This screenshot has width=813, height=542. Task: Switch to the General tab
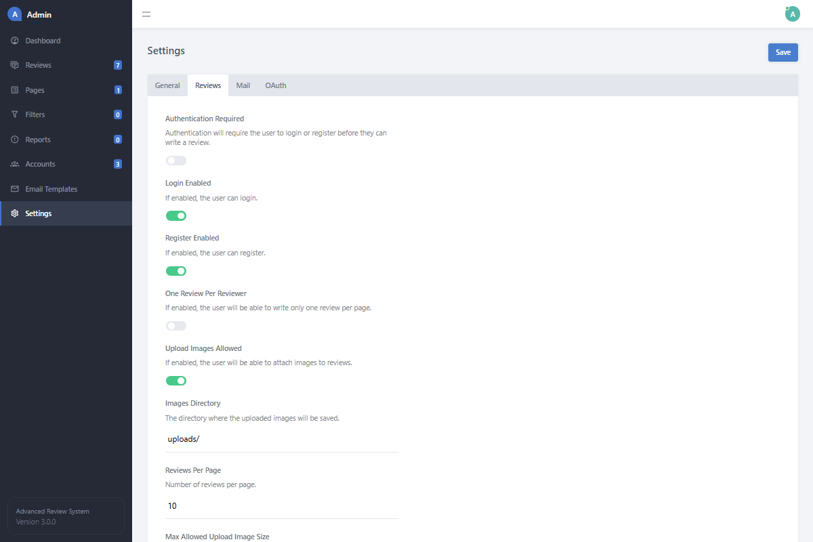pos(167,85)
